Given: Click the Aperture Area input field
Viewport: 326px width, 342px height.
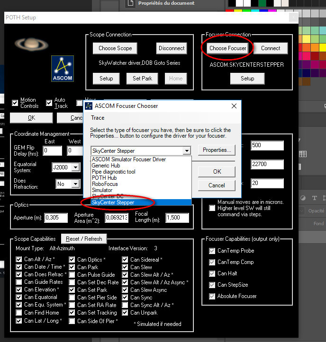Looking at the screenshot, I should click(117, 218).
